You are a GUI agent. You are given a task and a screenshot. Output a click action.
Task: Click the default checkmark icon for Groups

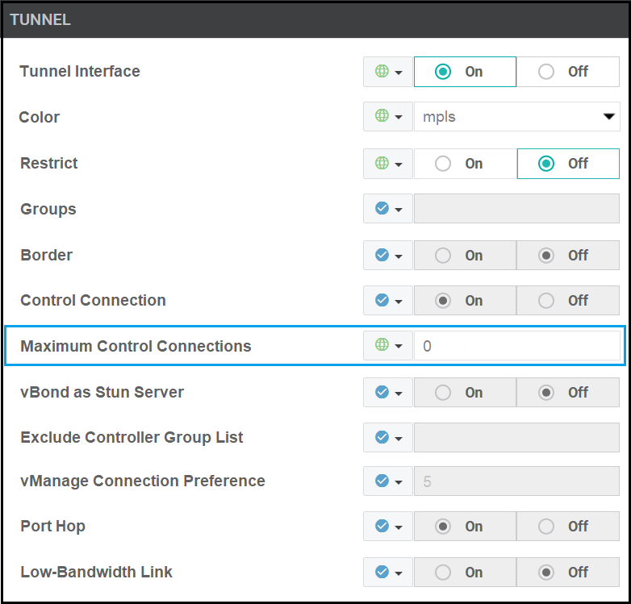coord(382,209)
